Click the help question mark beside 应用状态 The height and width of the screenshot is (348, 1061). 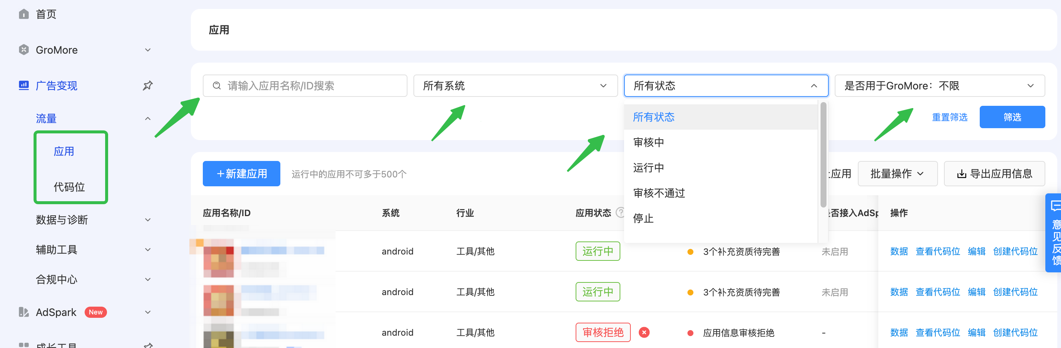[x=620, y=212]
